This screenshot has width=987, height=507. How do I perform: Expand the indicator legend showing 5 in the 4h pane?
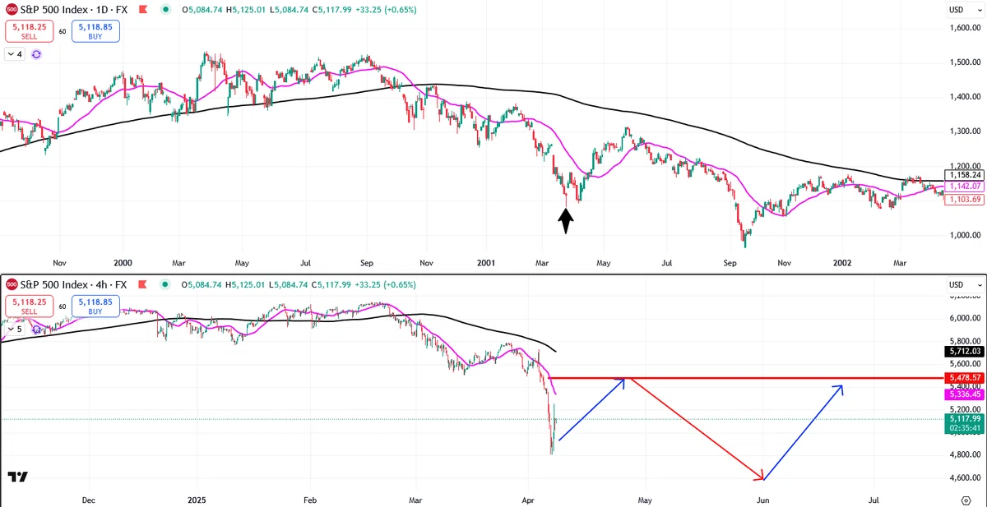point(16,329)
